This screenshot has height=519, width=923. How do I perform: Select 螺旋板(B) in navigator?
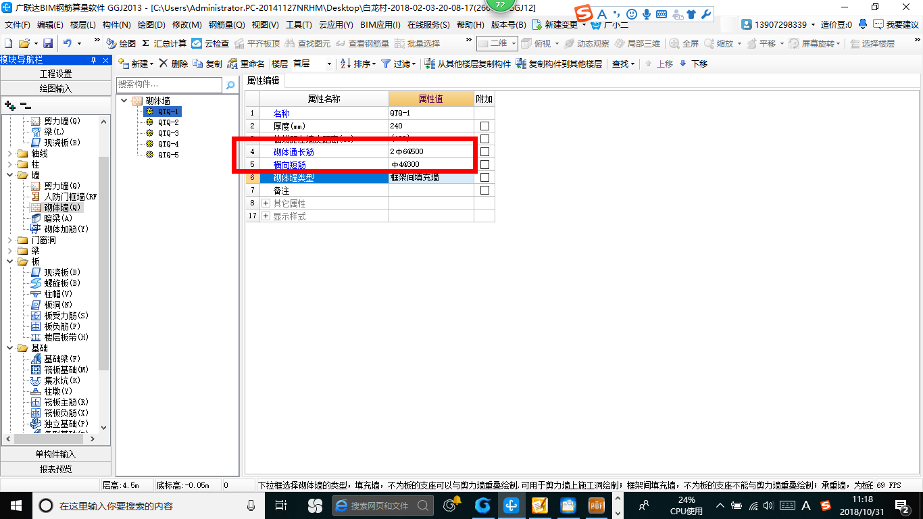[62, 283]
